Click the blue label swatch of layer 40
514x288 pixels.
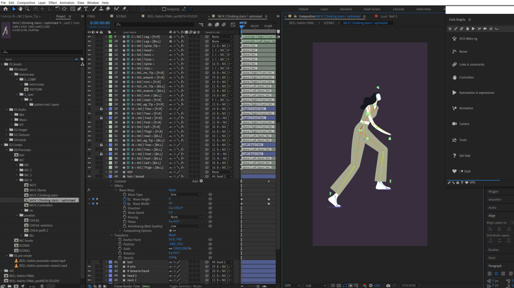110,176
